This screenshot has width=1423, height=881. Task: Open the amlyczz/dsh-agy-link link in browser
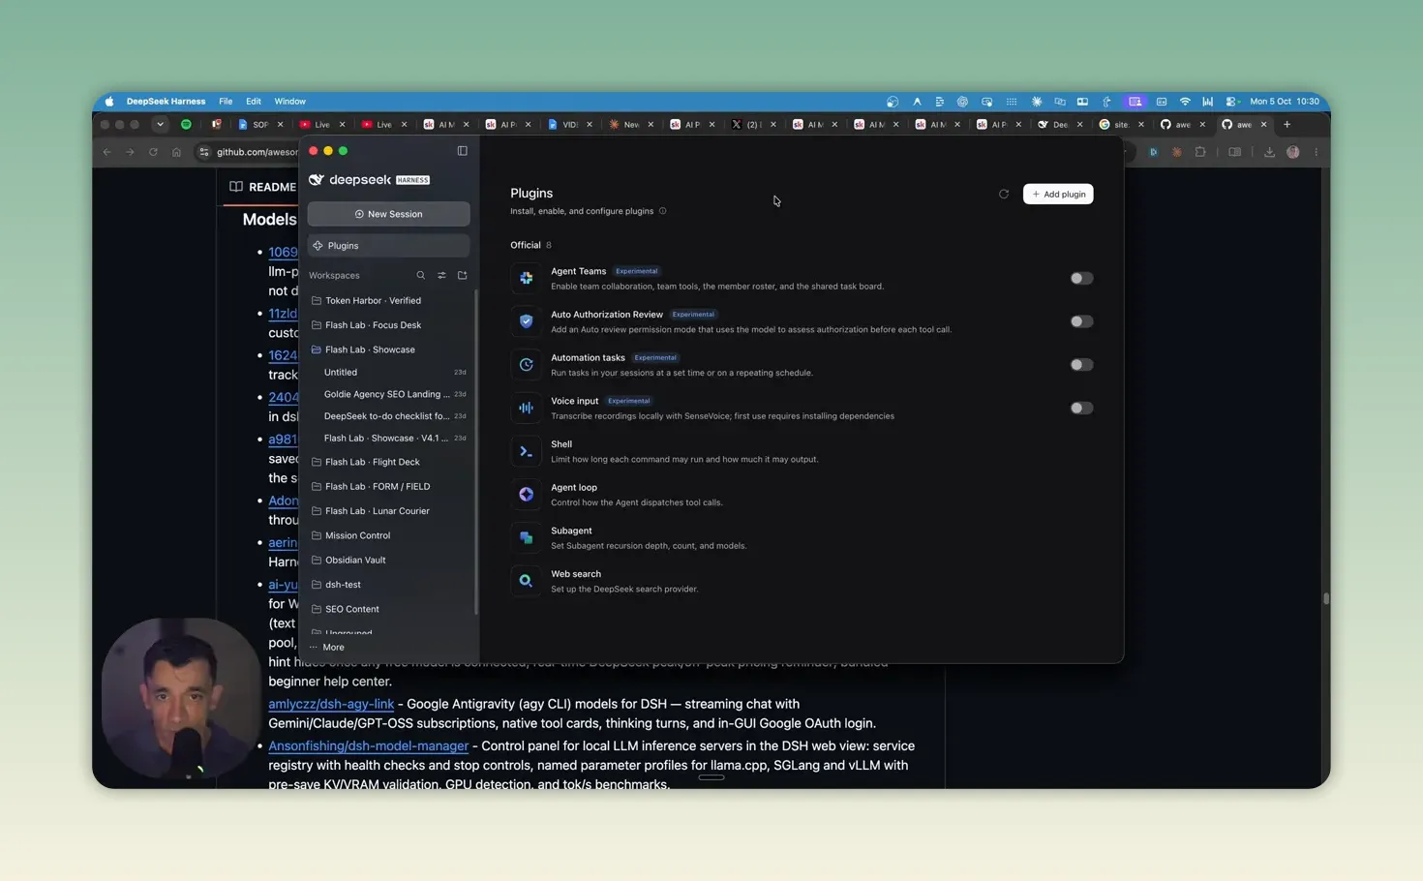click(331, 704)
